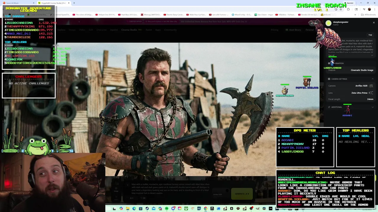Open the Character menu item
This screenshot has width=378, height=212.
point(102,30)
